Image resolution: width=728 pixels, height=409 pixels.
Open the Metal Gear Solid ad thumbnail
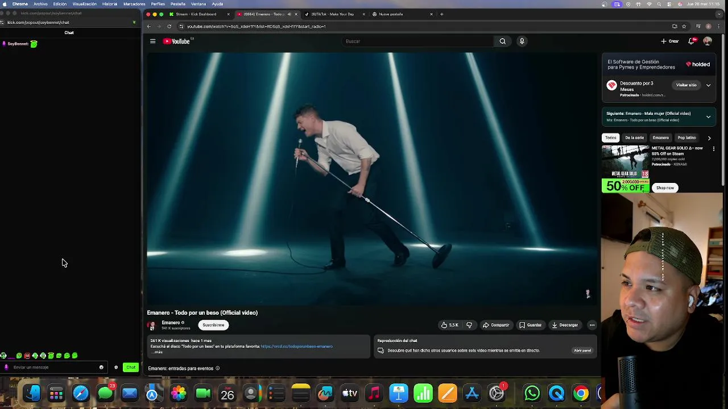pyautogui.click(x=626, y=169)
